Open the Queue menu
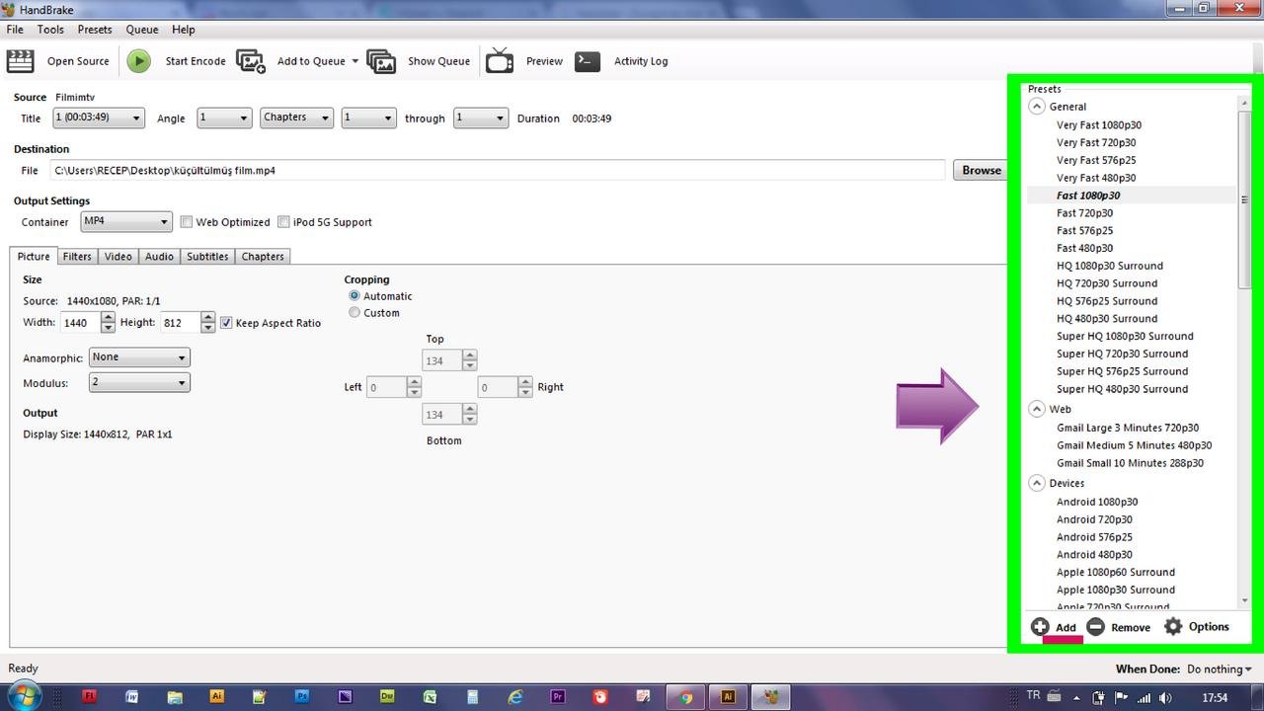1264x711 pixels. point(142,30)
